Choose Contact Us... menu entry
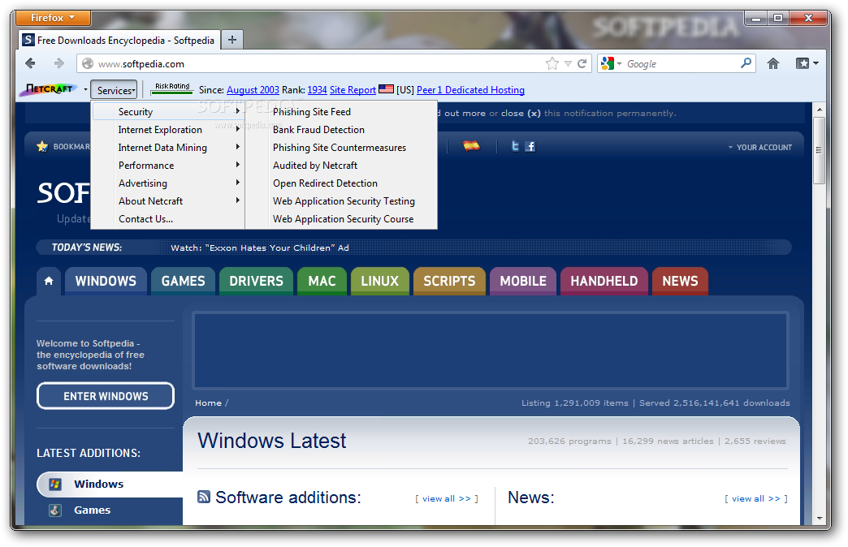Image resolution: width=848 pixels, height=547 pixels. pyautogui.click(x=167, y=219)
